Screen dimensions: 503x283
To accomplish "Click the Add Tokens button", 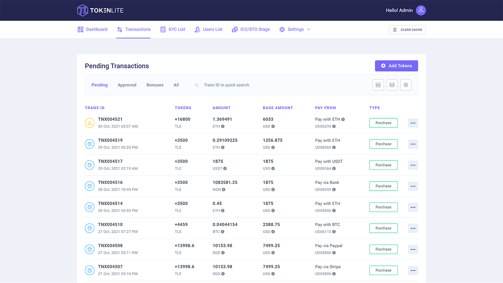I will [396, 66].
